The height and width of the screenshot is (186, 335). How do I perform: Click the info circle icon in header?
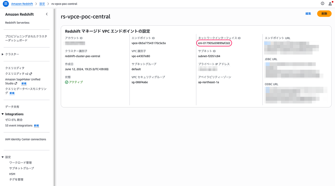[323, 4]
